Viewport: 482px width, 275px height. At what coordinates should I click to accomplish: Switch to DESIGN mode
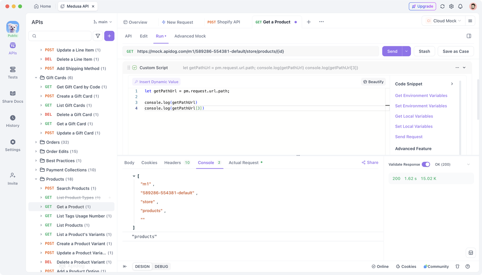142,266
